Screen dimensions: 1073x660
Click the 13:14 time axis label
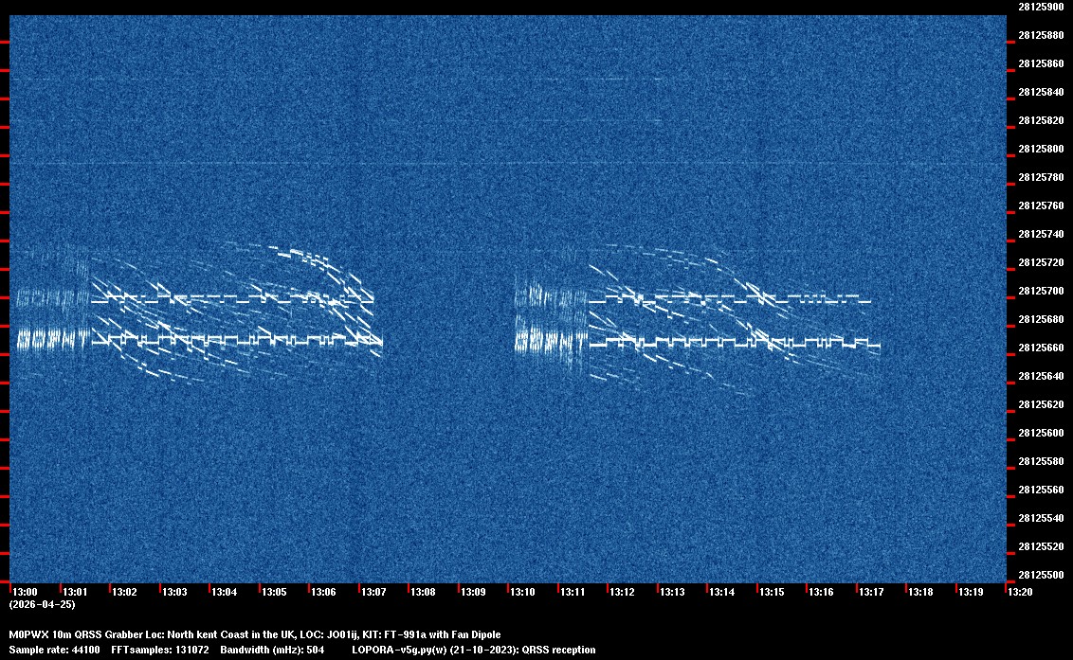(x=722, y=592)
